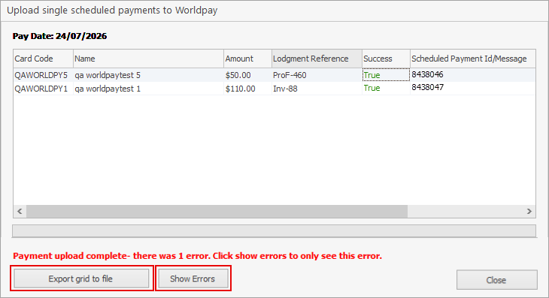The image size is (549, 298).
Task: Sort by the Card Code column header
Action: 43,59
